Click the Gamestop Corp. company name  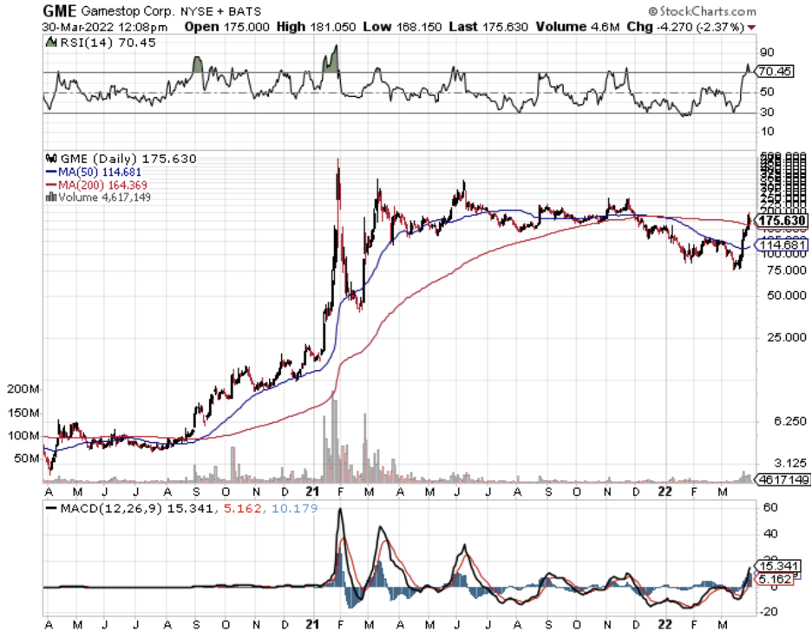coord(128,11)
